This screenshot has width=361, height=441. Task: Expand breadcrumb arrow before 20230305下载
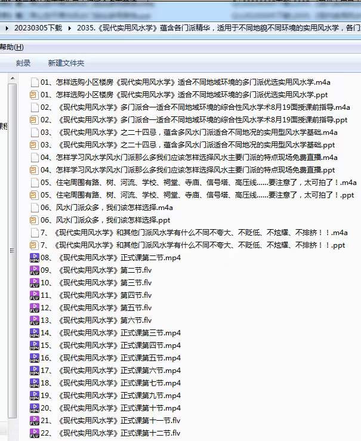coord(7,28)
